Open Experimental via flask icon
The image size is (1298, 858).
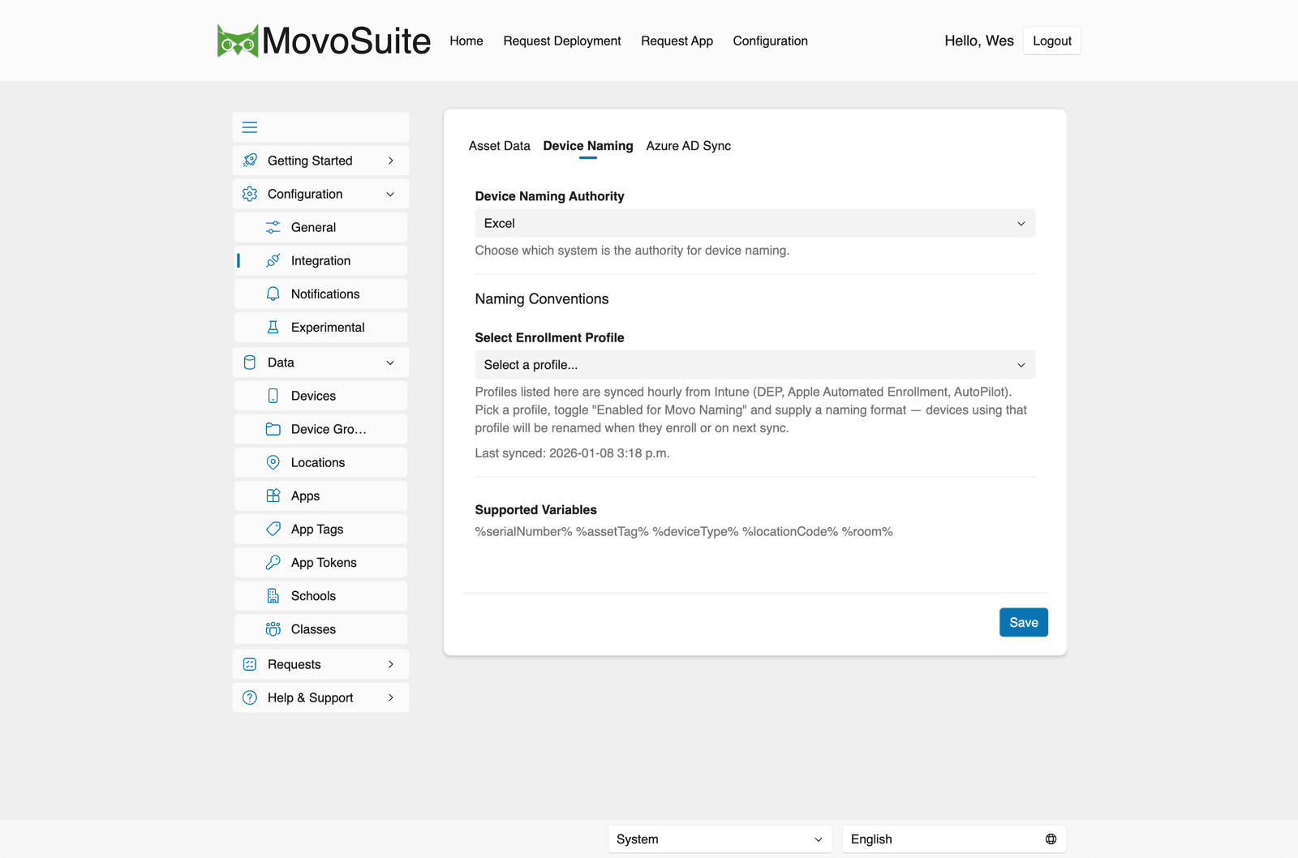[x=273, y=327]
